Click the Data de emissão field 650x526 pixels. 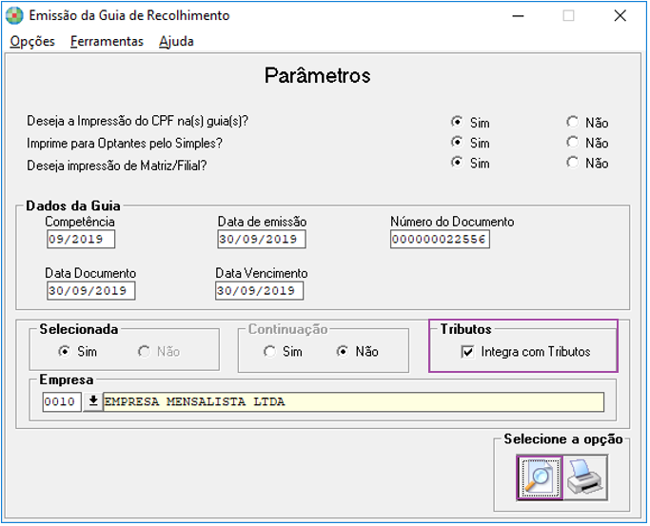pyautogui.click(x=262, y=239)
